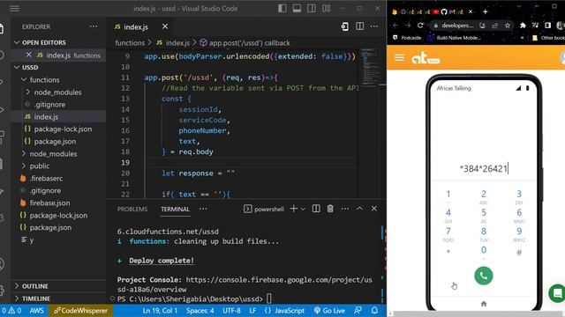The height and width of the screenshot is (317, 565).
Task: Open the status bar notifications bell
Action: (x=374, y=311)
